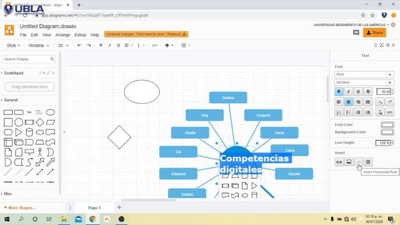
Task: Click the Line Height 120% field
Action: pos(383,143)
